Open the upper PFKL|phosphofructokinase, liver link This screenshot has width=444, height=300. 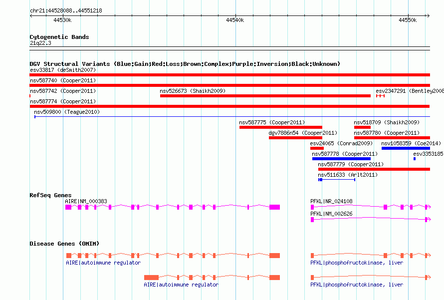pos(357,263)
